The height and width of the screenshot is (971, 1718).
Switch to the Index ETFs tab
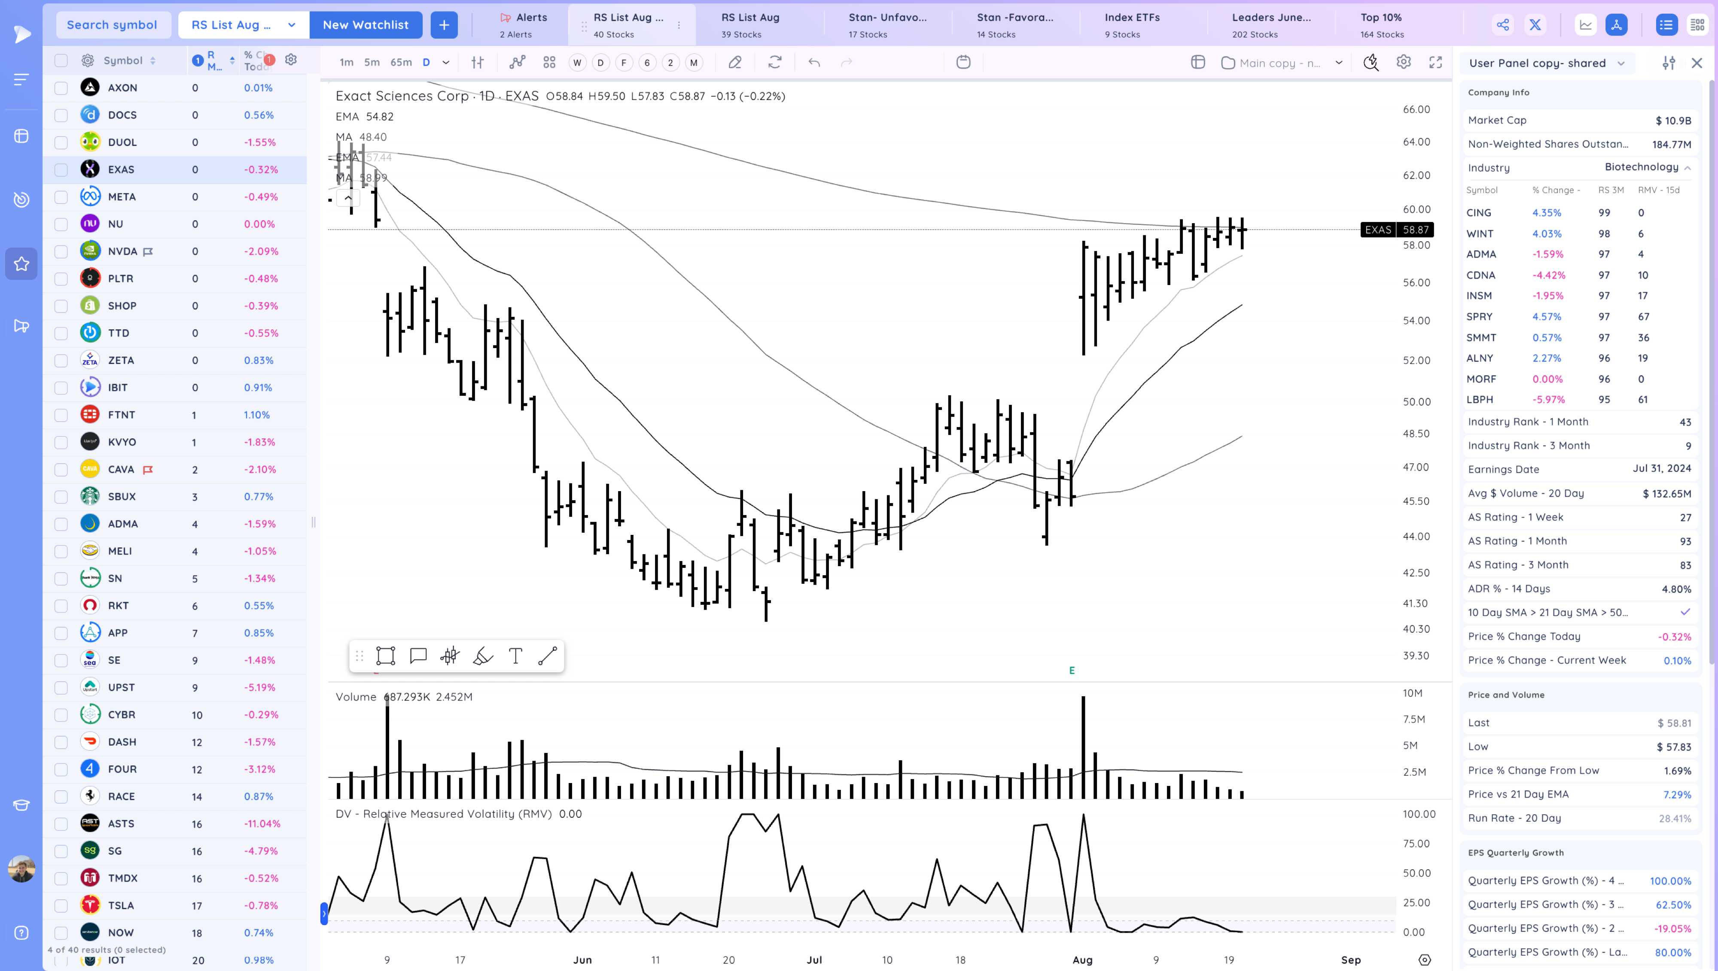[x=1132, y=24]
